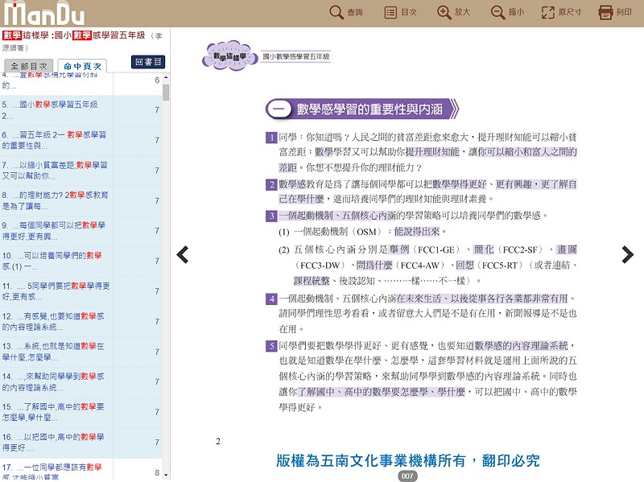
Task: Select the 命中頁次 tab
Action: pyautogui.click(x=83, y=66)
